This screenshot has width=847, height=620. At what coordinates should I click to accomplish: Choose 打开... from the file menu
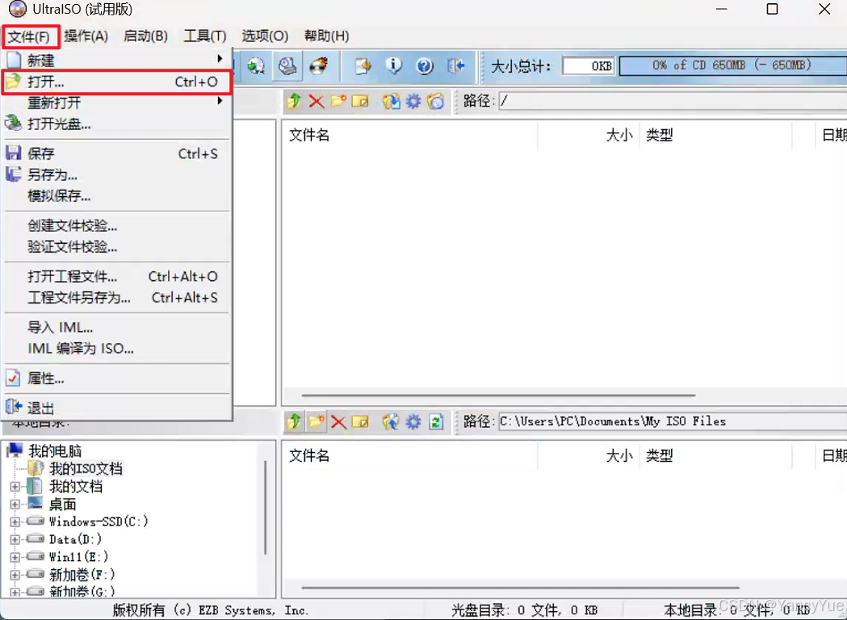tap(117, 82)
